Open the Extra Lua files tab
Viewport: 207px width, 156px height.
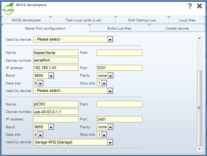[120, 28]
